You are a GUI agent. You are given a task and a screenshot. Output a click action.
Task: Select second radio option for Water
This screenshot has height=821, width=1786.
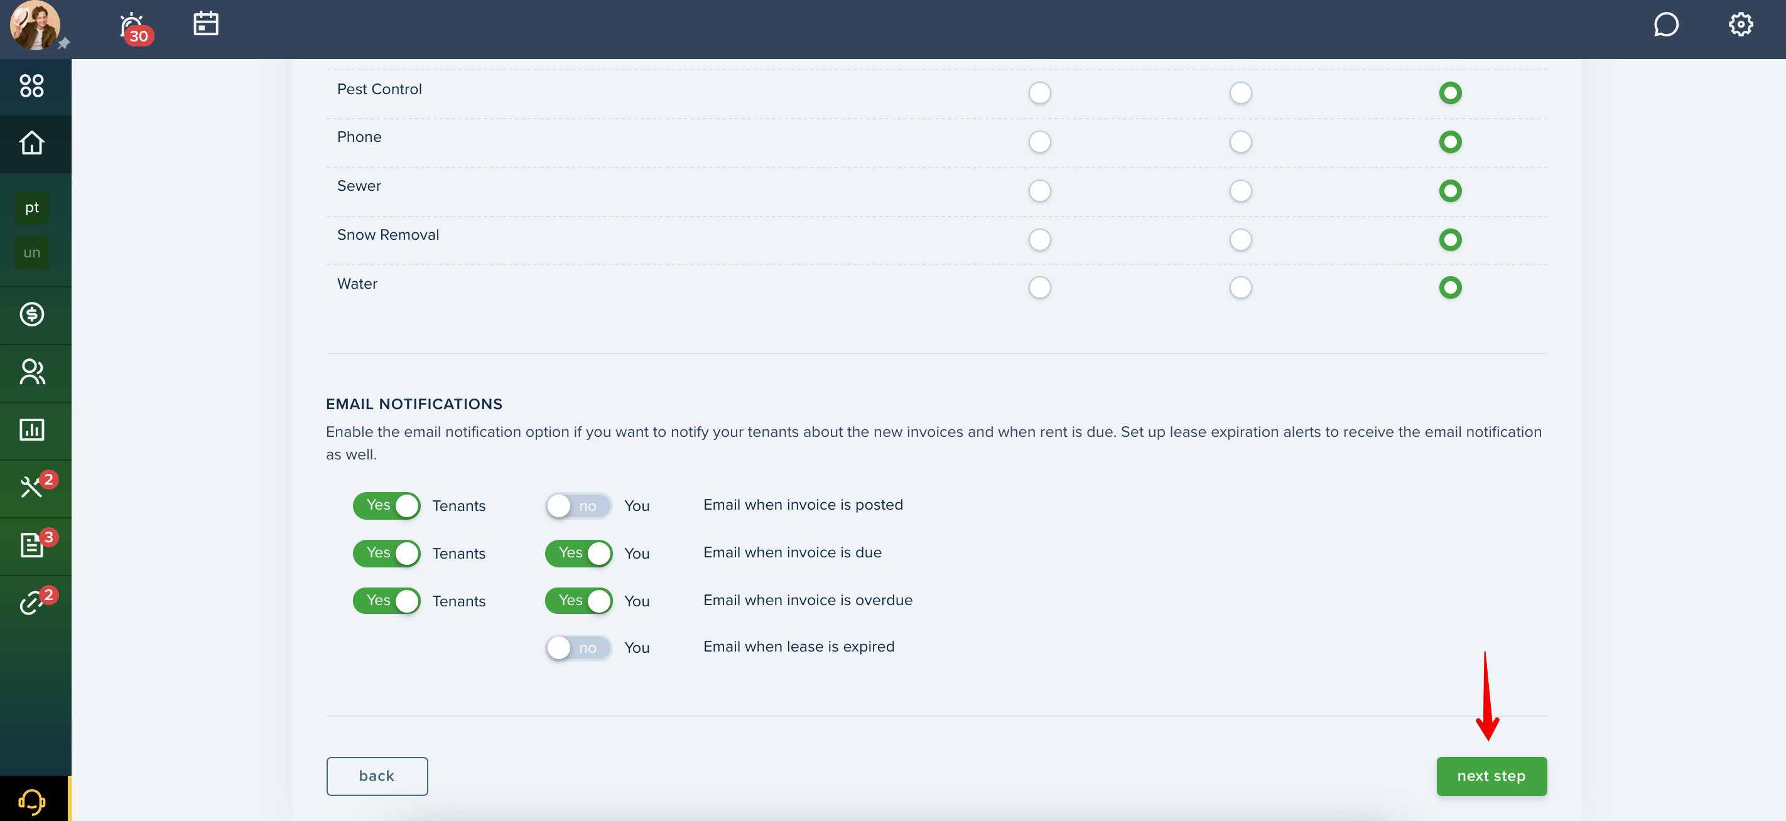coord(1240,287)
